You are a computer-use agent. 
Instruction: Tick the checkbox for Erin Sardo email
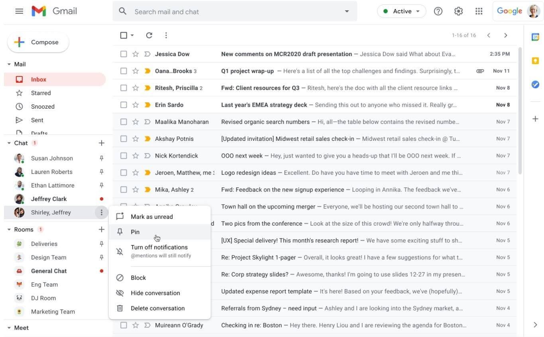(x=124, y=105)
